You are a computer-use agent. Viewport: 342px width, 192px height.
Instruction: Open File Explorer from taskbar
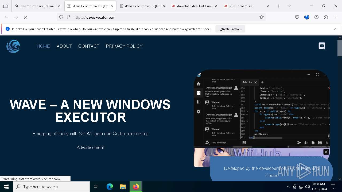[x=123, y=187]
